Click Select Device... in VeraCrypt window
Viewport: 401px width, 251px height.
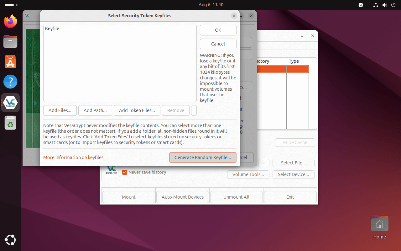point(293,174)
